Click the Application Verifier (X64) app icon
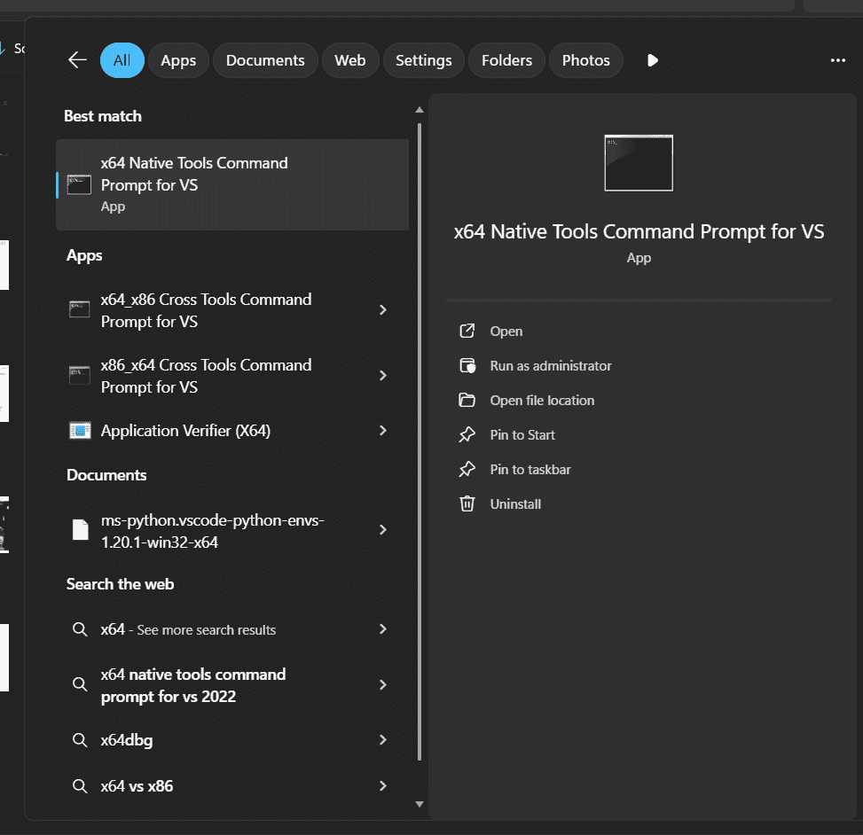The height and width of the screenshot is (835, 863). pyautogui.click(x=80, y=431)
